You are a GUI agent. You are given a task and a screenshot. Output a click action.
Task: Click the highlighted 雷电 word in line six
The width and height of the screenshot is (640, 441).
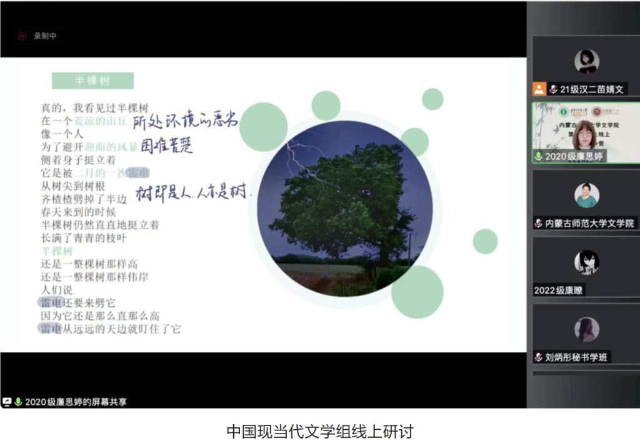137,173
